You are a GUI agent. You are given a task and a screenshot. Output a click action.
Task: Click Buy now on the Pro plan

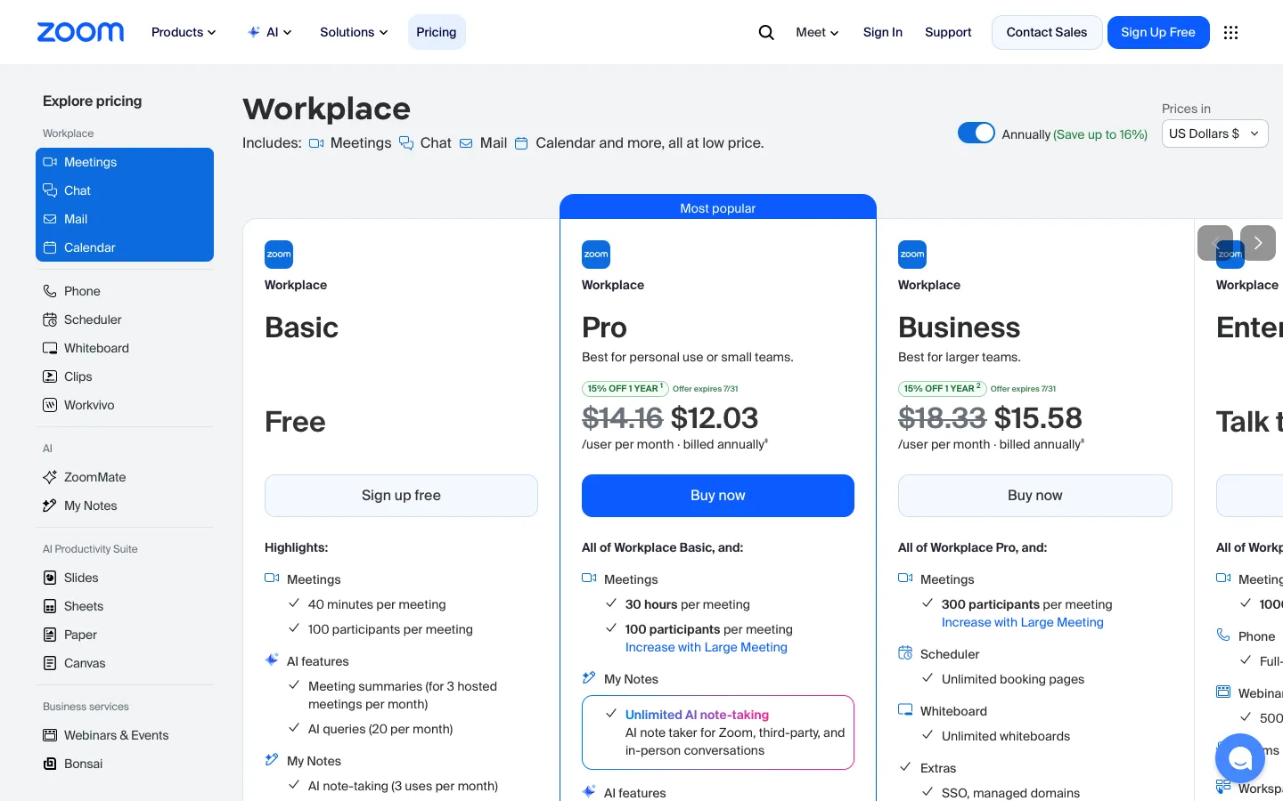pyautogui.click(x=718, y=496)
